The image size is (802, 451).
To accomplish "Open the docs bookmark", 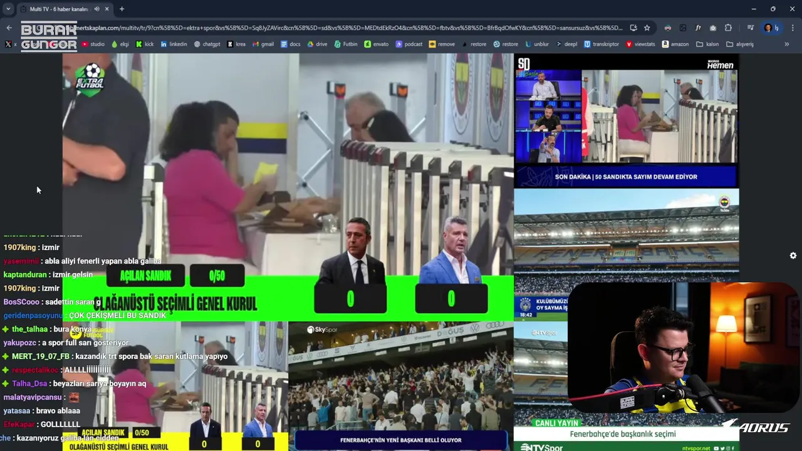I will click(x=291, y=44).
